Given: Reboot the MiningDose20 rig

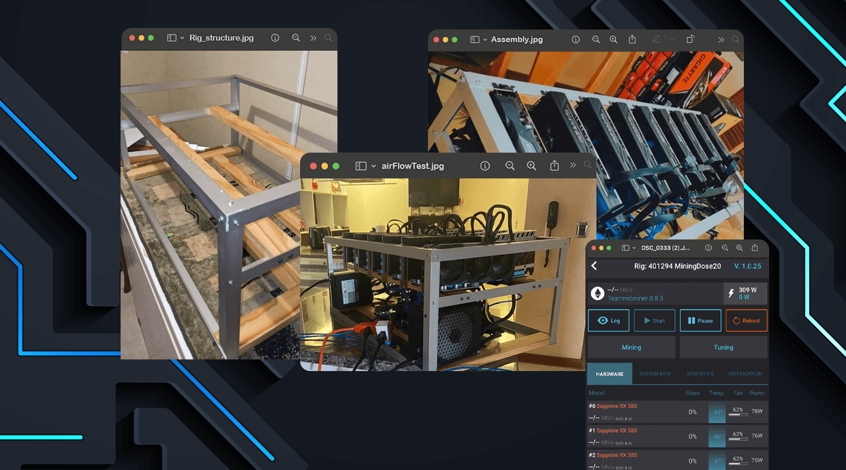Looking at the screenshot, I should pos(747,321).
